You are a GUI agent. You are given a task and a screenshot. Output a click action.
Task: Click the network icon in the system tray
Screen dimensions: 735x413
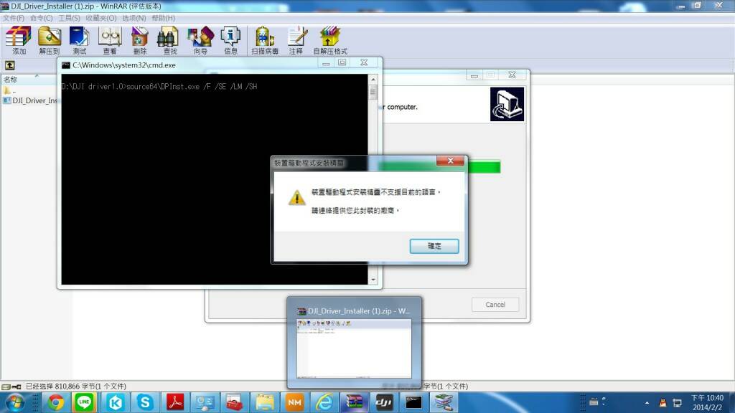[678, 403]
